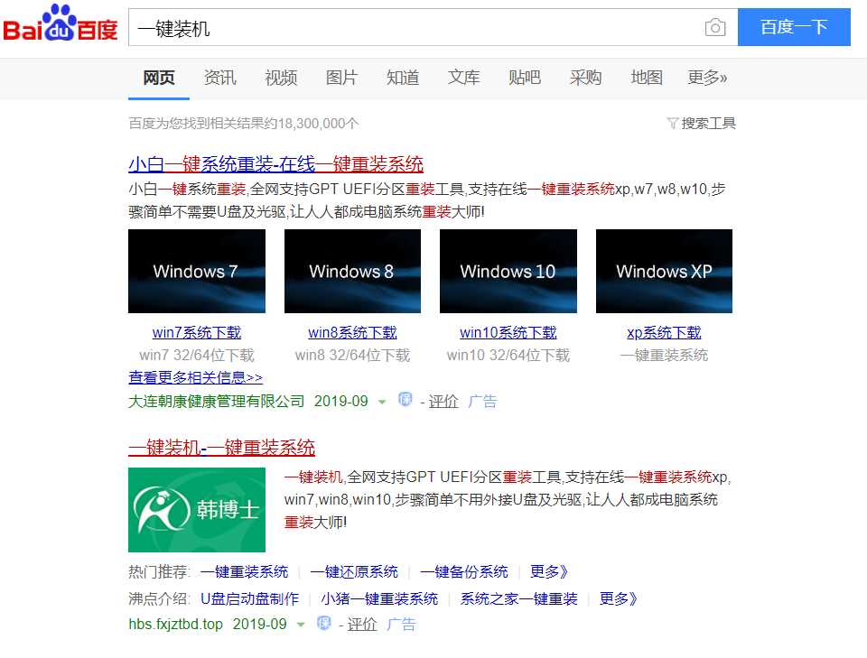
Task: Open result 小白一键系统重装-在线一键重装系统
Action: click(x=276, y=164)
